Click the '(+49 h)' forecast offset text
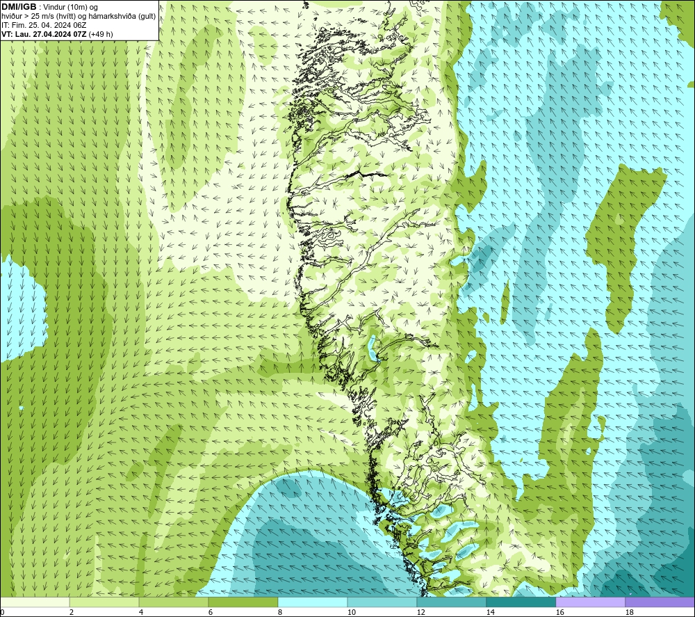This screenshot has height=617, width=695. pyautogui.click(x=101, y=34)
